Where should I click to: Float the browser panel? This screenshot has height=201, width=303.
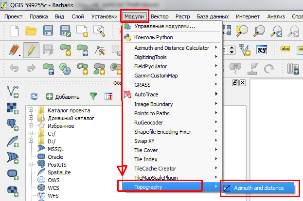(235, 83)
